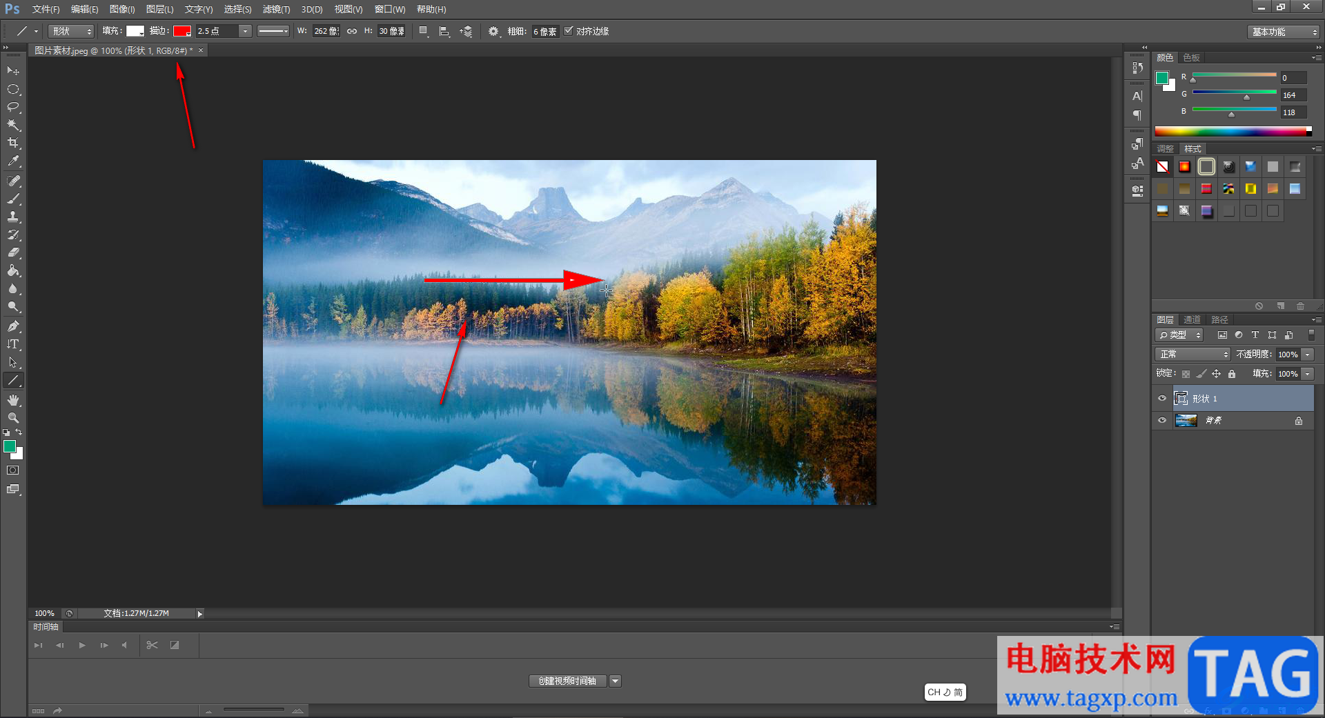Toggle lock transparent pixels

click(x=1186, y=374)
